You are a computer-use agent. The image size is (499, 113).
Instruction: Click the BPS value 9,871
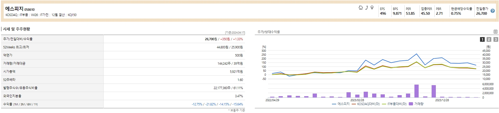(x=397, y=13)
